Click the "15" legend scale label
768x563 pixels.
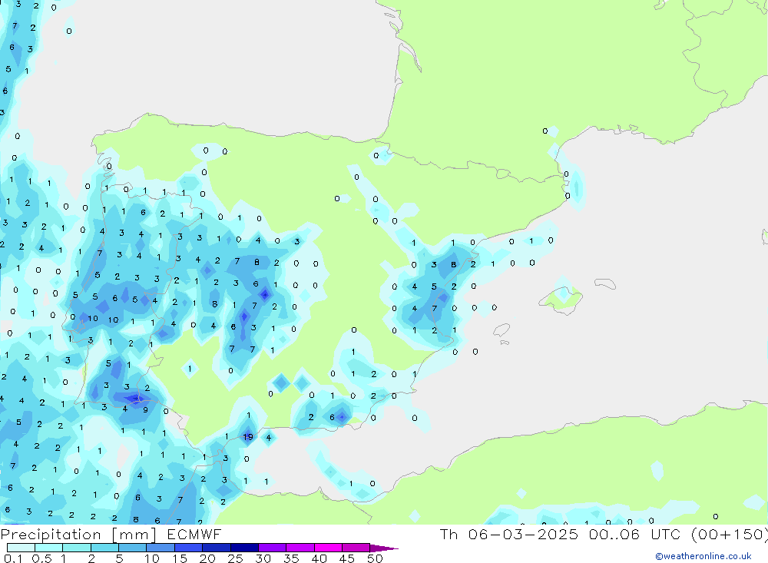[180, 558]
